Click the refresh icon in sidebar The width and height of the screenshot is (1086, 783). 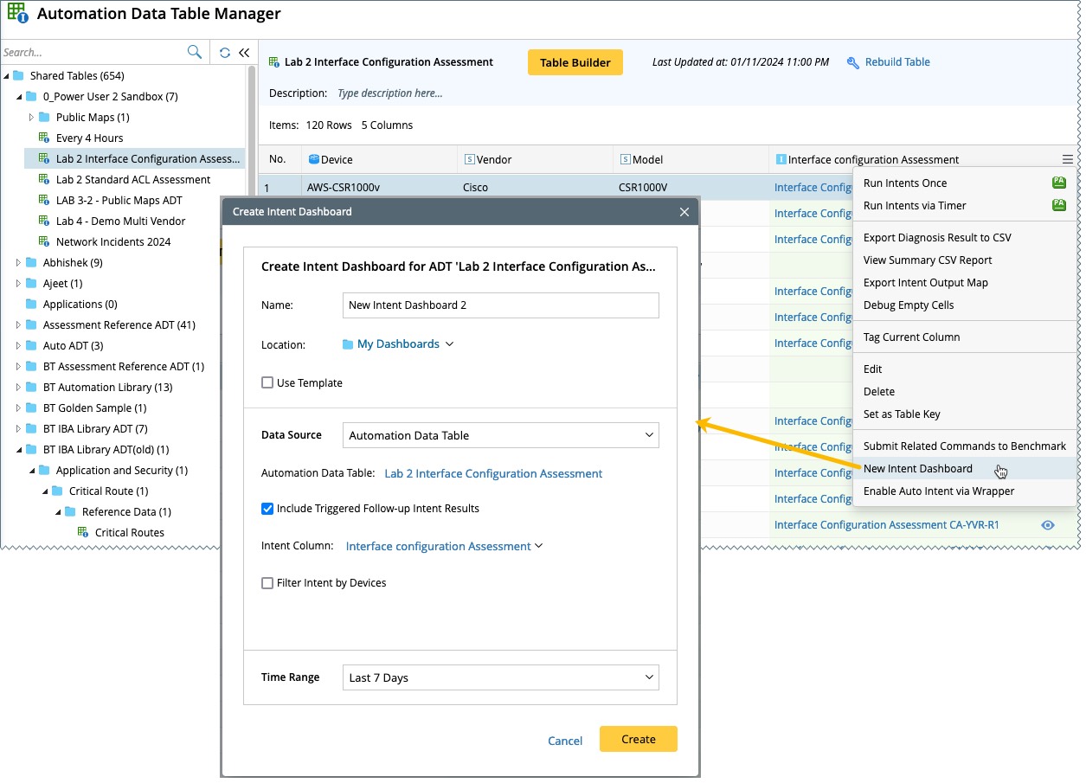[225, 53]
